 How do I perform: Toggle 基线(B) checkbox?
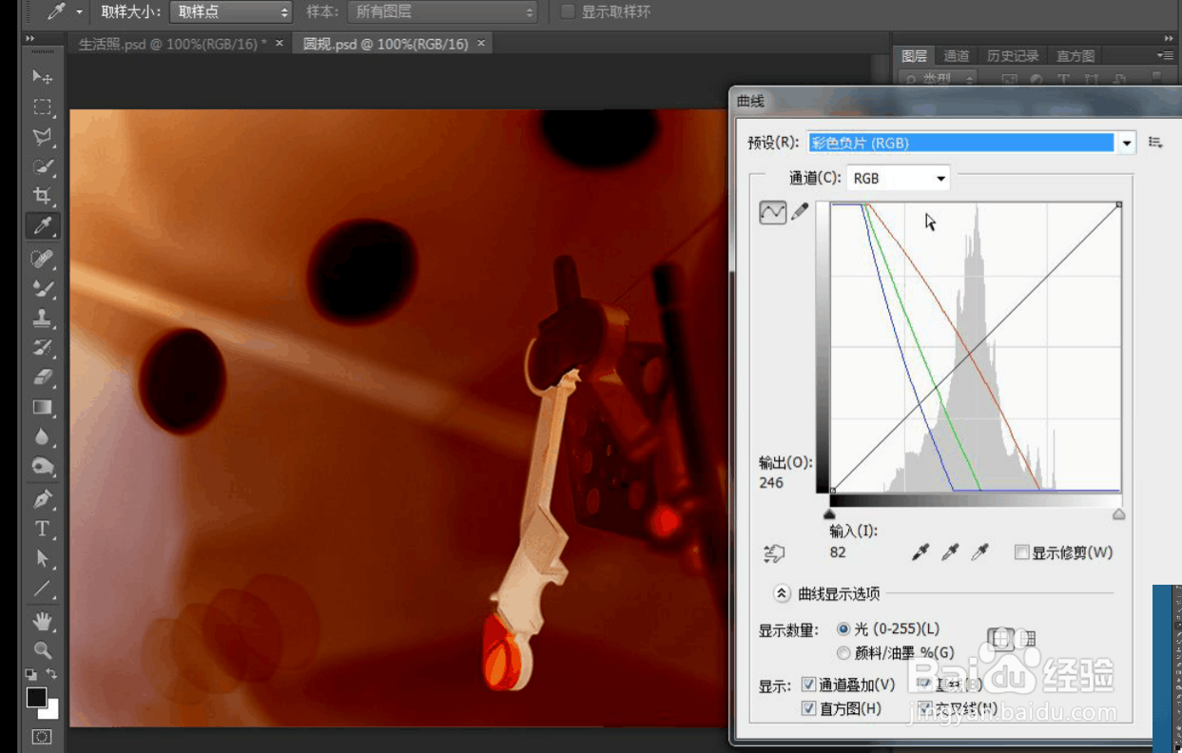click(x=924, y=685)
